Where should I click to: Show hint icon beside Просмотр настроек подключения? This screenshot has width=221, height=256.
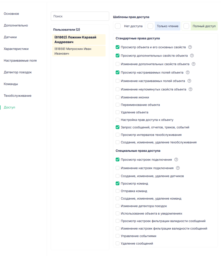[x=176, y=160]
